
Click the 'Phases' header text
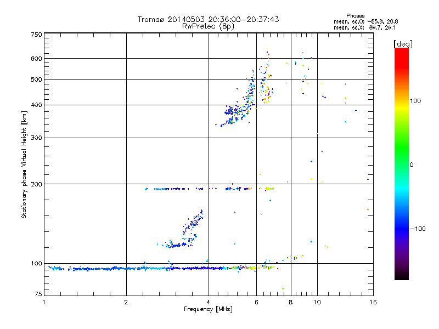pyautogui.click(x=355, y=16)
